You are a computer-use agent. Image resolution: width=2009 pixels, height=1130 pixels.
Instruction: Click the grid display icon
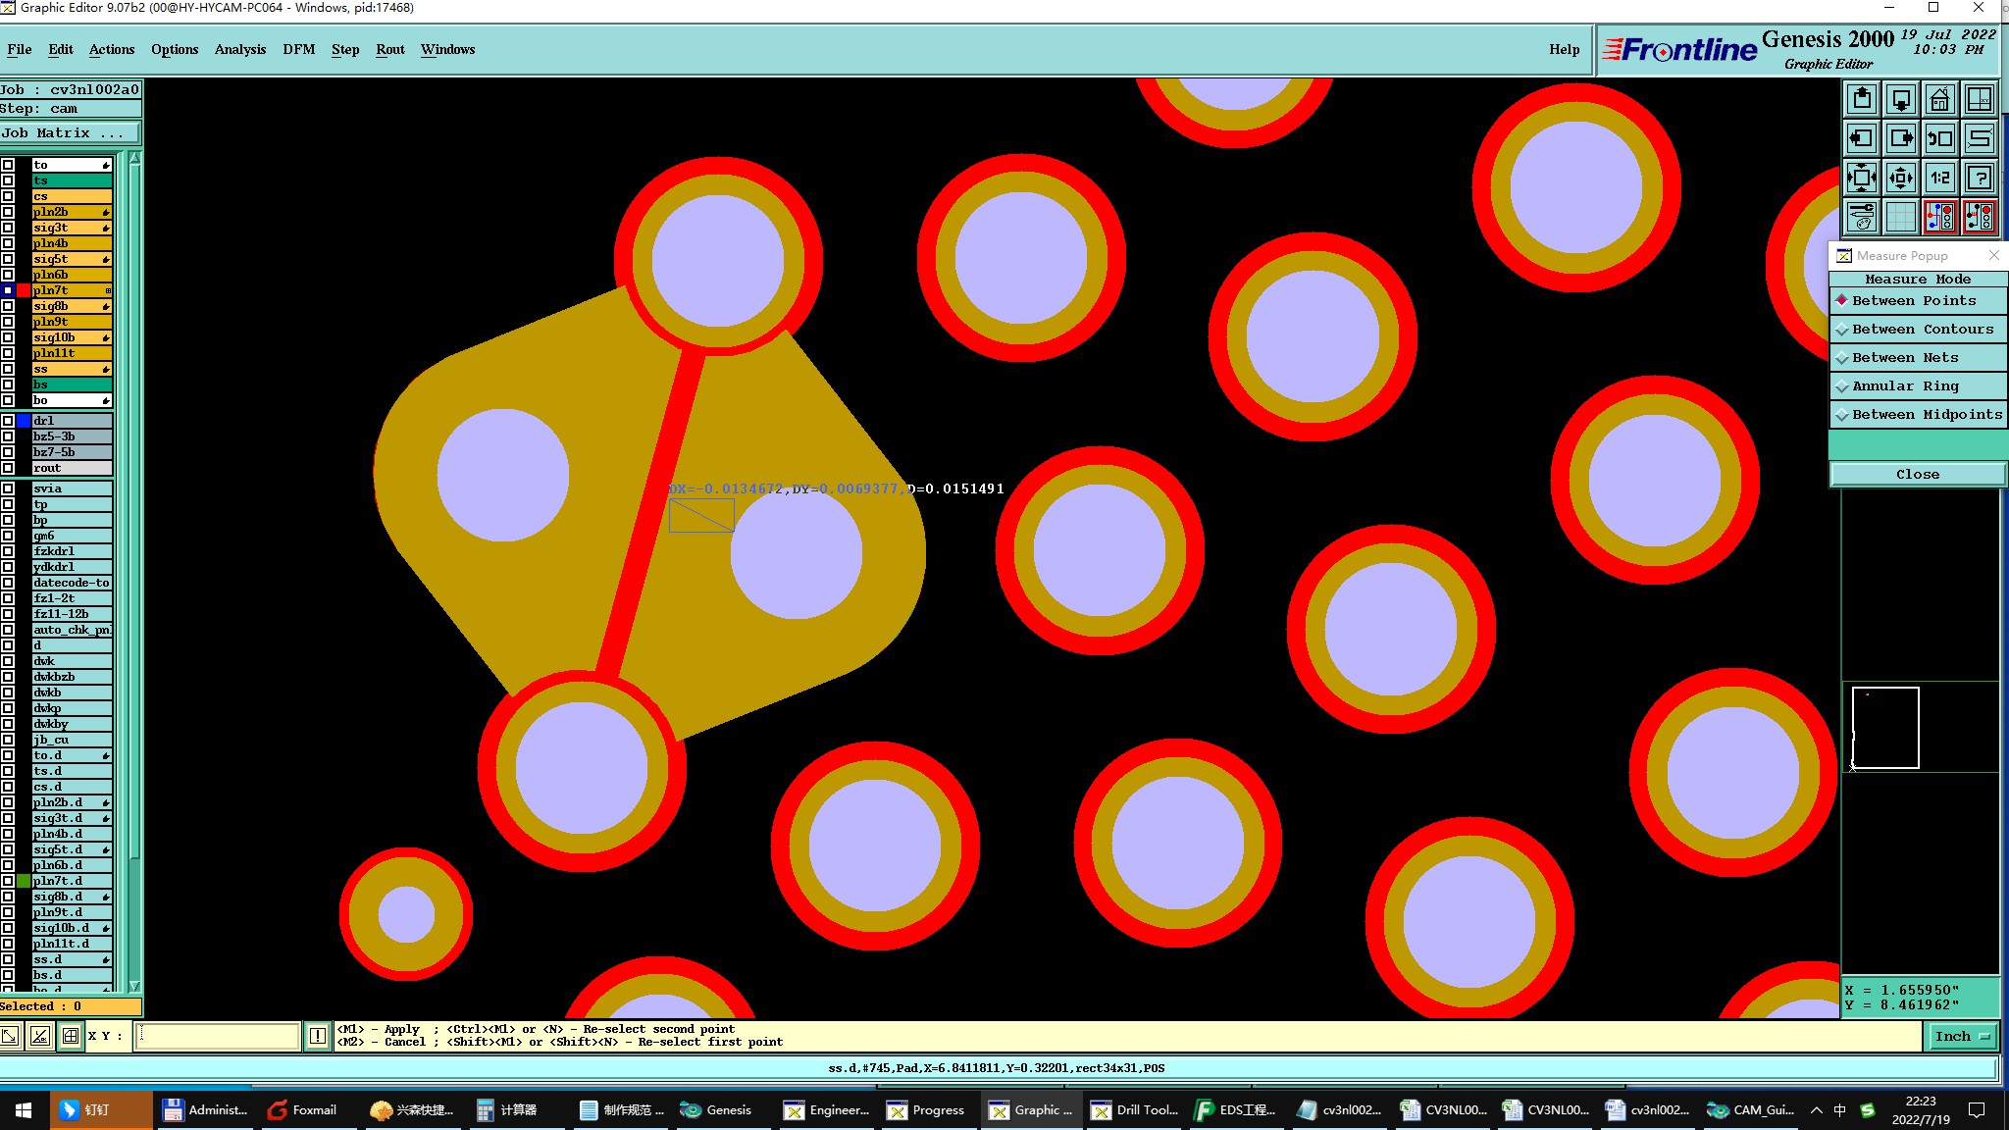[1900, 217]
